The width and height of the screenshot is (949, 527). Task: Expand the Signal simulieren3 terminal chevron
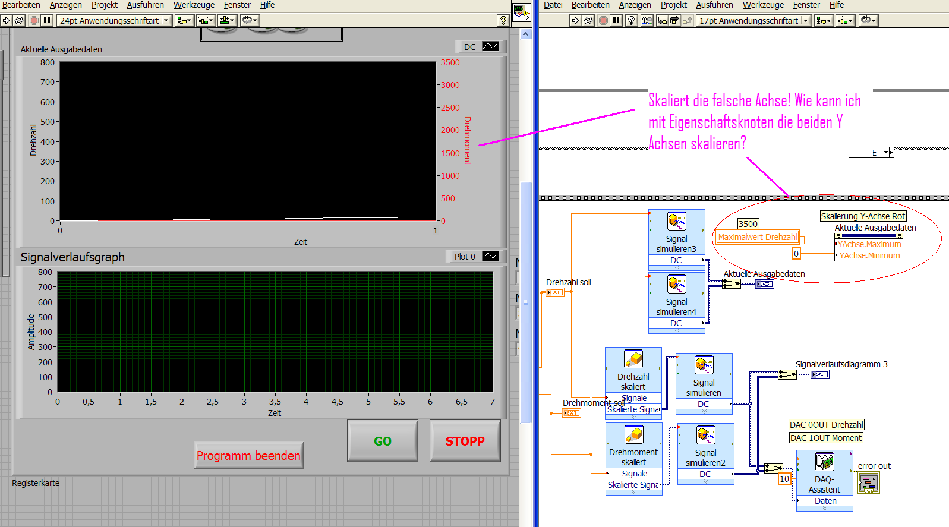[x=677, y=267]
